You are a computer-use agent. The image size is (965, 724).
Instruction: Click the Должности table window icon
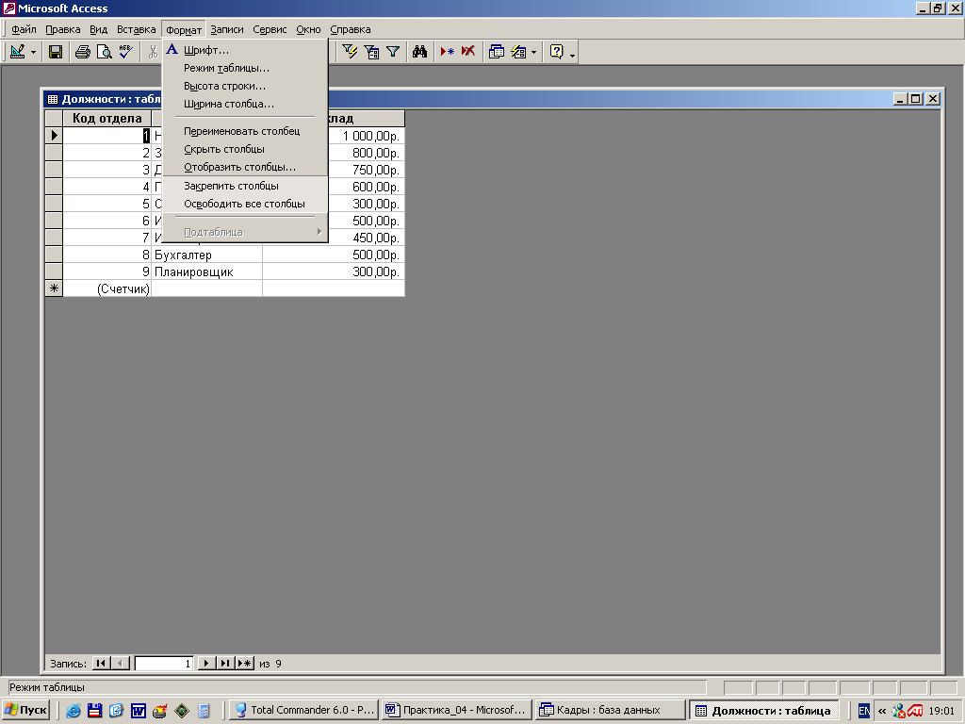point(53,99)
